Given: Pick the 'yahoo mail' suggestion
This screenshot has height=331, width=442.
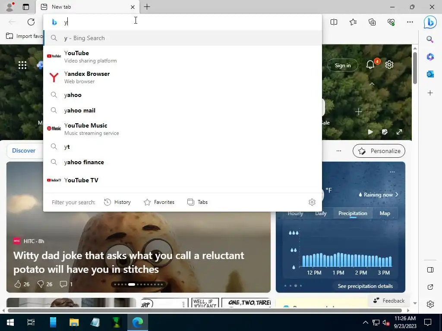Looking at the screenshot, I should coord(183,110).
